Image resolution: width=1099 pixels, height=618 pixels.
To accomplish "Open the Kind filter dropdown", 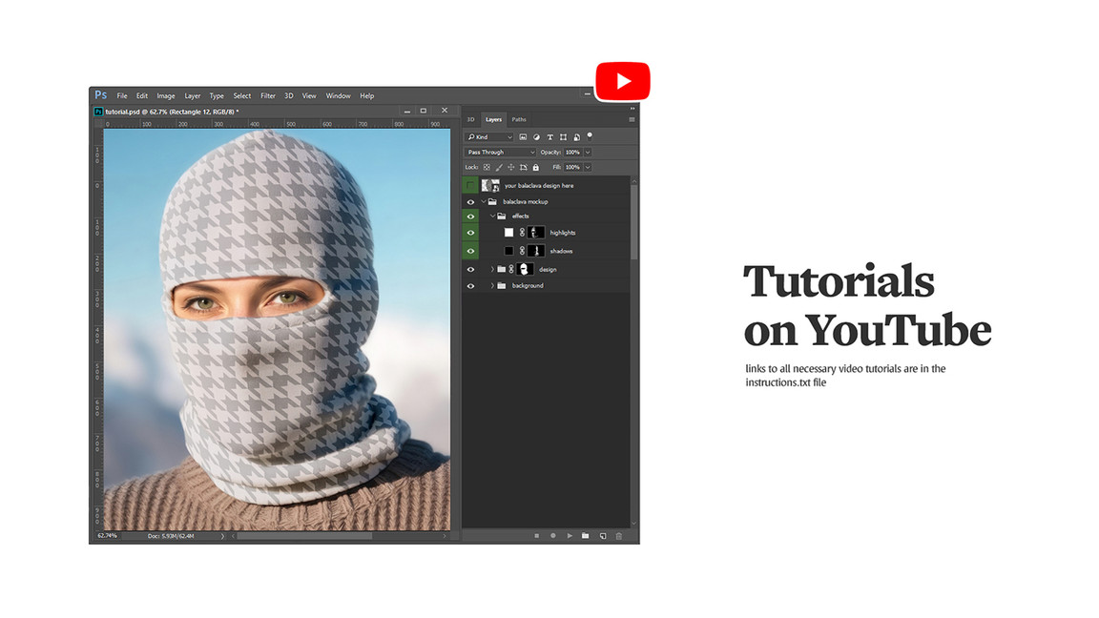I will point(489,136).
